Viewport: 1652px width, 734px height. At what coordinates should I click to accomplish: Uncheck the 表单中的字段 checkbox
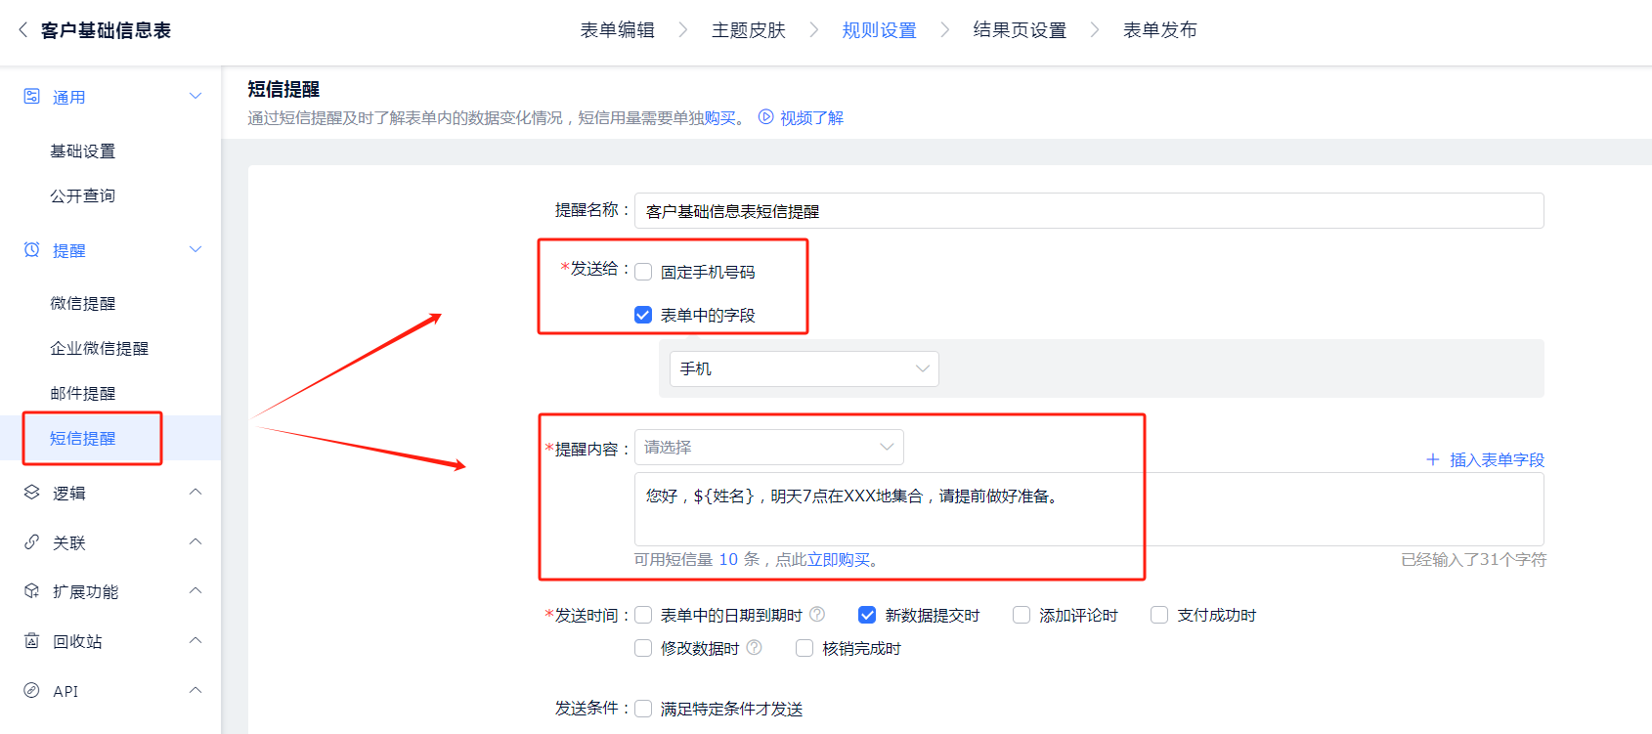(643, 315)
